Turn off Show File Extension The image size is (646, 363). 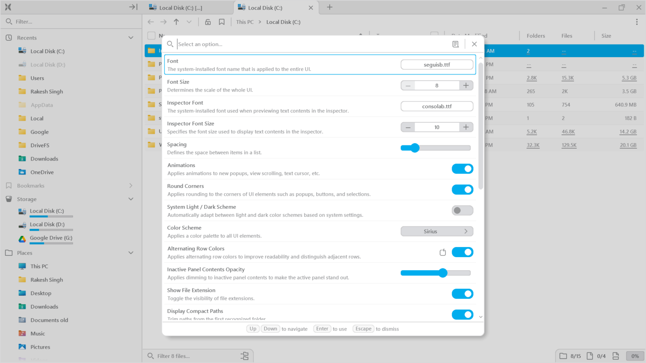(x=462, y=294)
